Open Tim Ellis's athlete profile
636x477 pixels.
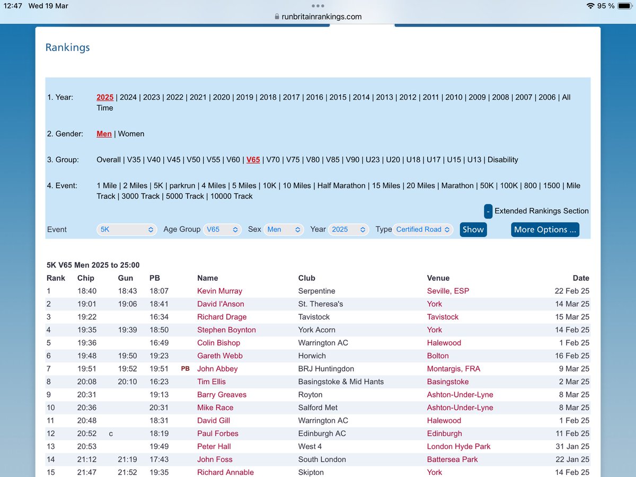tap(211, 382)
